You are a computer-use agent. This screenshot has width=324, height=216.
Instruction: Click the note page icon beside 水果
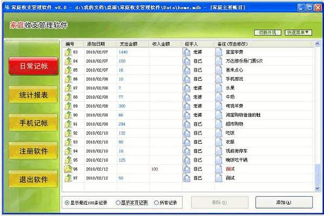[x=219, y=88]
